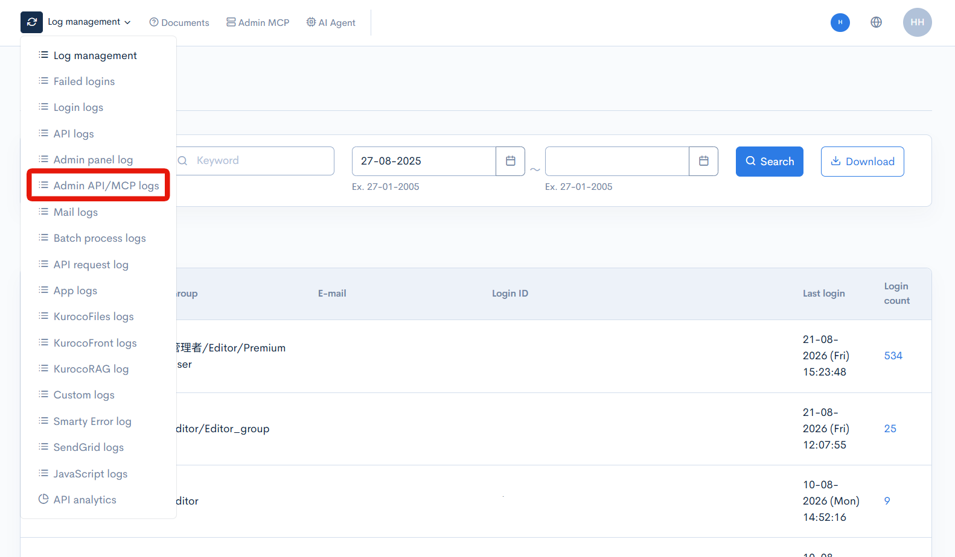Open the AI Agent link
Screen dimensions: 955x557
click(x=331, y=22)
